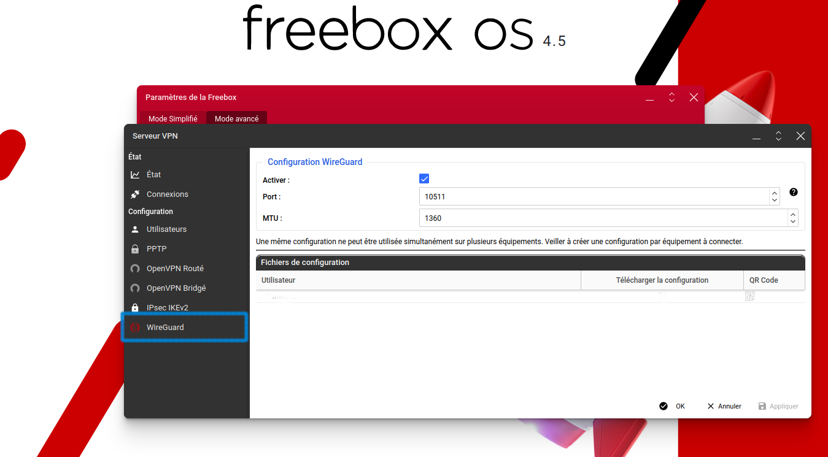Image resolution: width=828 pixels, height=457 pixels.
Task: Click the Télécharger la configuration column header
Action: tap(662, 280)
